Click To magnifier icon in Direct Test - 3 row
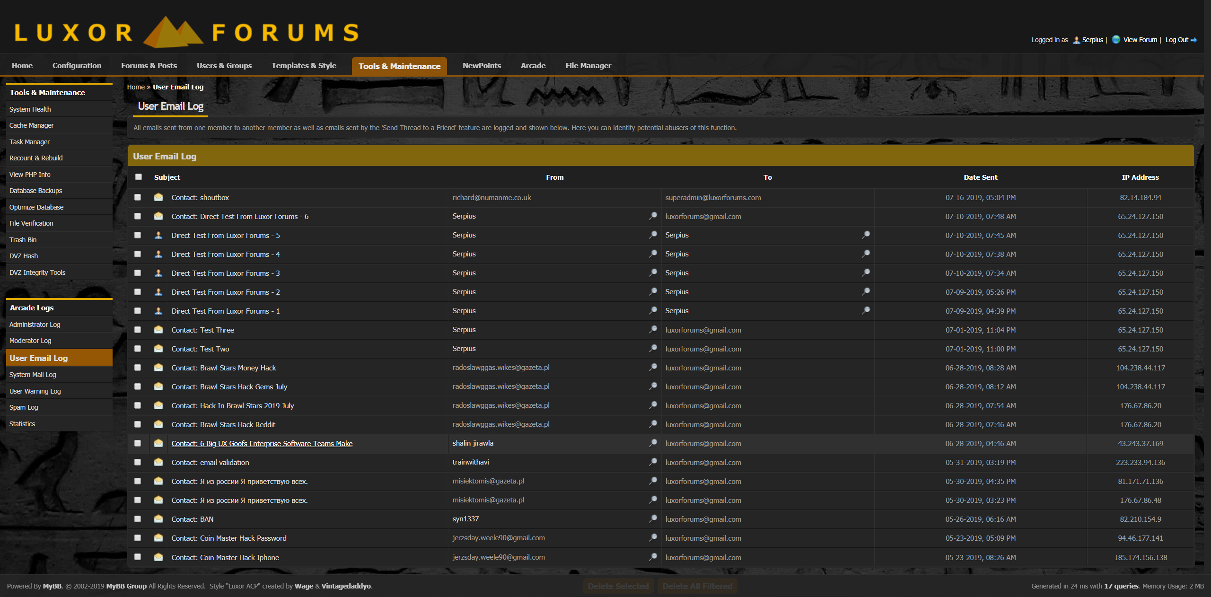 click(x=866, y=273)
